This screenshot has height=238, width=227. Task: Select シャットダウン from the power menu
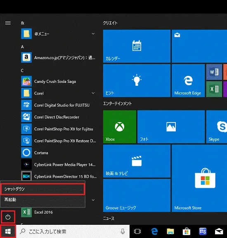43,189
